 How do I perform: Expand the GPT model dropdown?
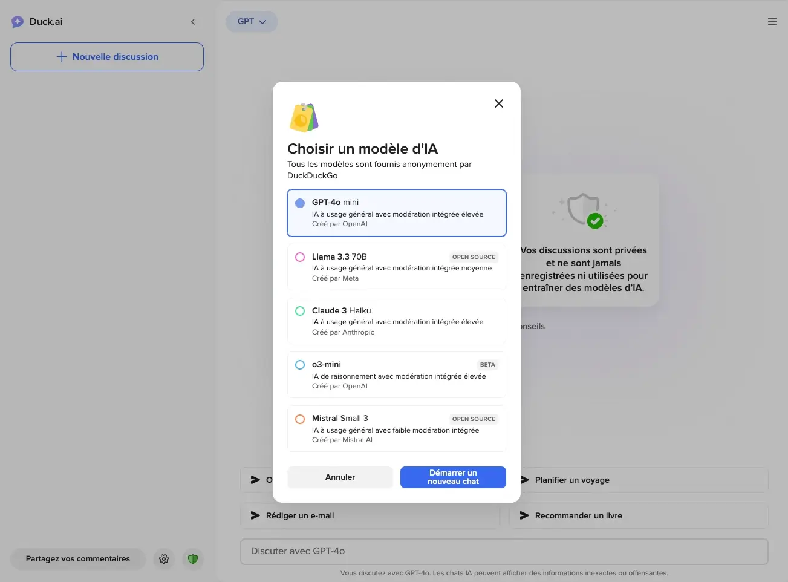coord(252,22)
